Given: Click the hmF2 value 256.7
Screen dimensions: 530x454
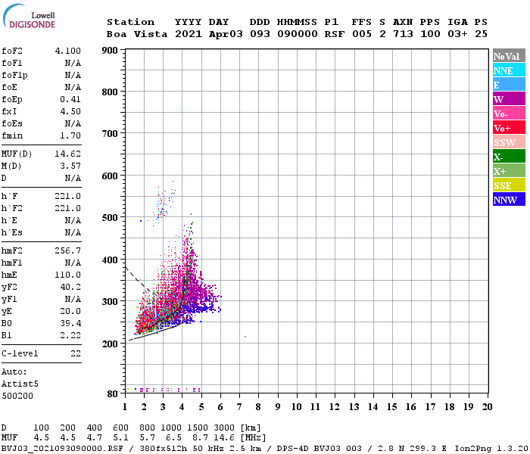Looking at the screenshot, I should pos(68,250).
